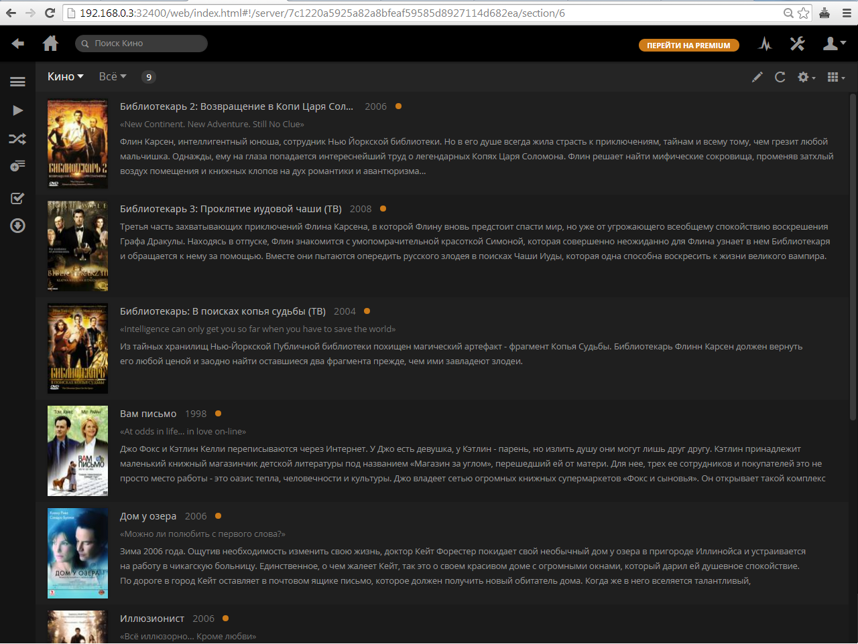Click the tagline «At odds in life... in love on-line»

183,431
